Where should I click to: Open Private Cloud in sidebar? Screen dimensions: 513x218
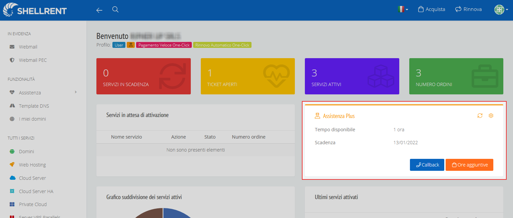click(x=33, y=204)
